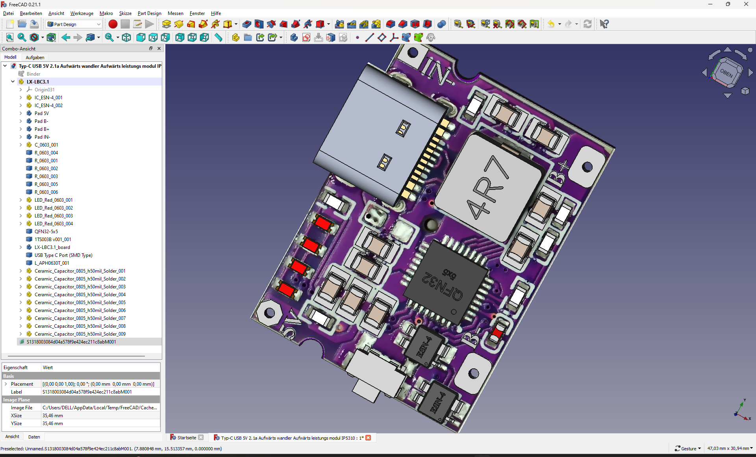
Task: Switch to the Aufgaben tab
Action: (x=35, y=57)
